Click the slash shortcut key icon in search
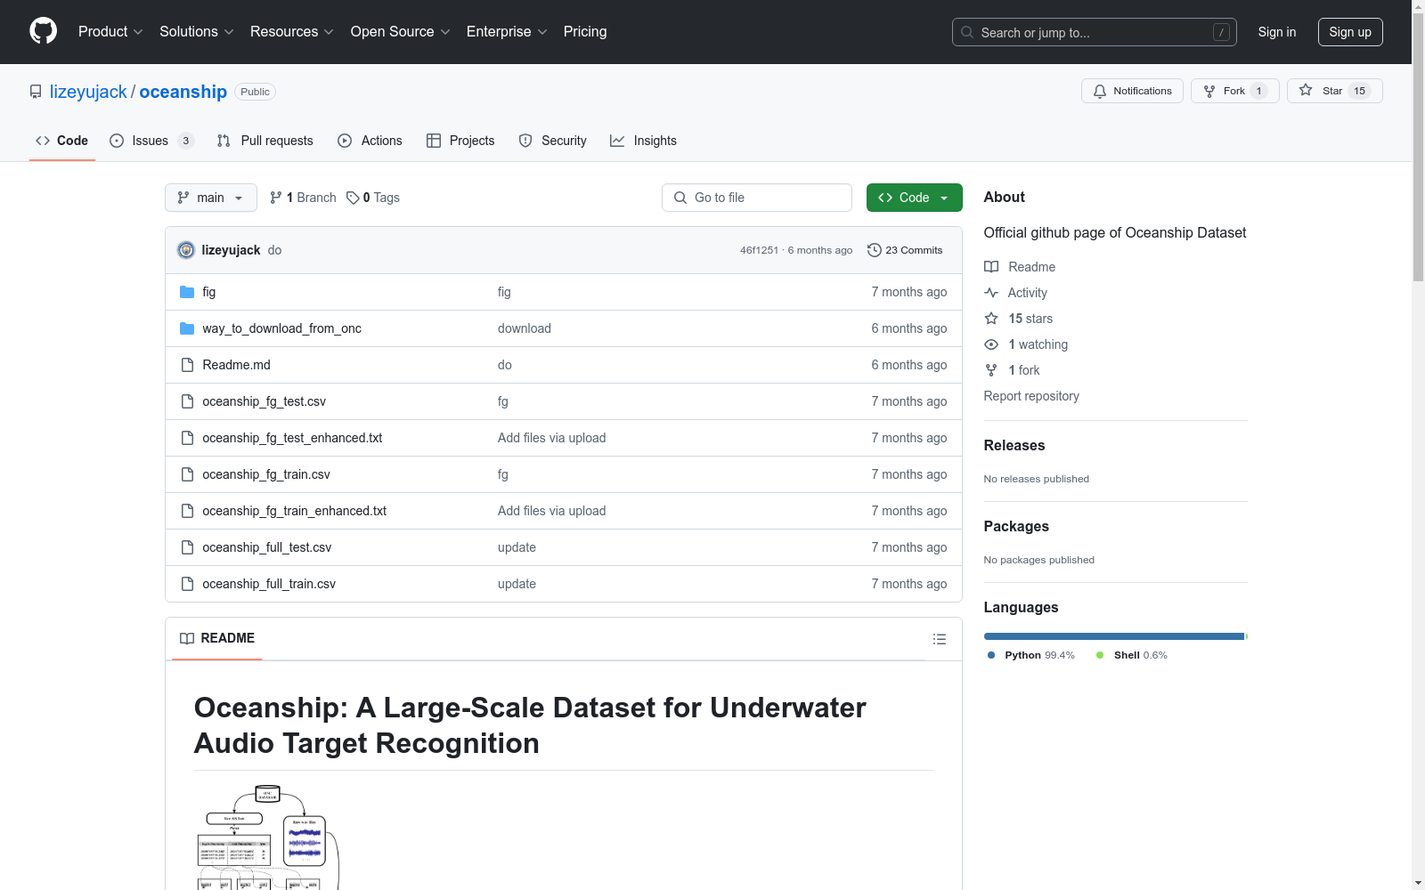The width and height of the screenshot is (1425, 890). click(1221, 32)
